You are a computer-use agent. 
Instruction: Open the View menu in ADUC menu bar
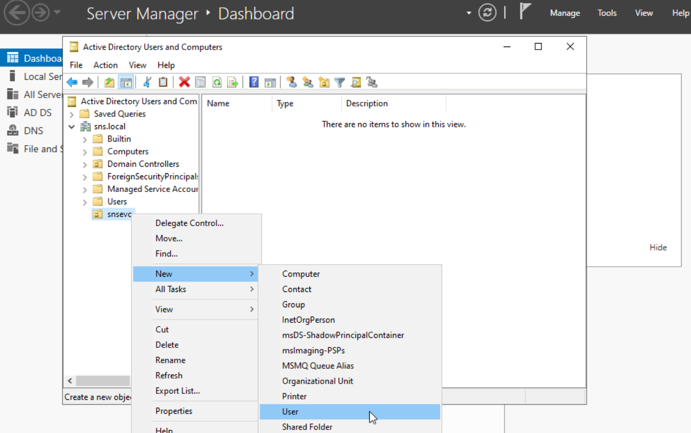[x=138, y=65]
